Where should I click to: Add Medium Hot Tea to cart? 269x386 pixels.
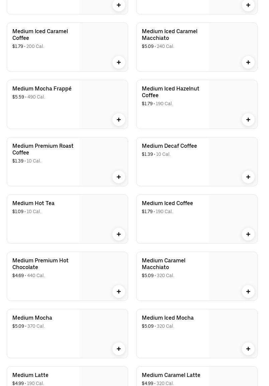[119, 234]
